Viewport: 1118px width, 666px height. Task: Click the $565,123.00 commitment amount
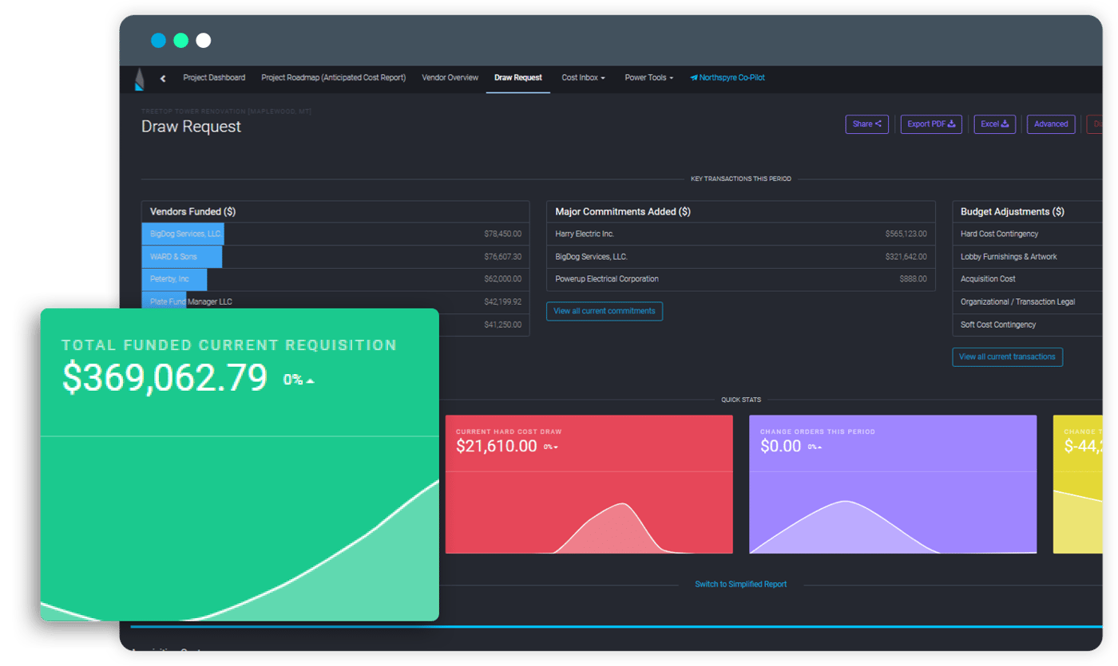(906, 234)
